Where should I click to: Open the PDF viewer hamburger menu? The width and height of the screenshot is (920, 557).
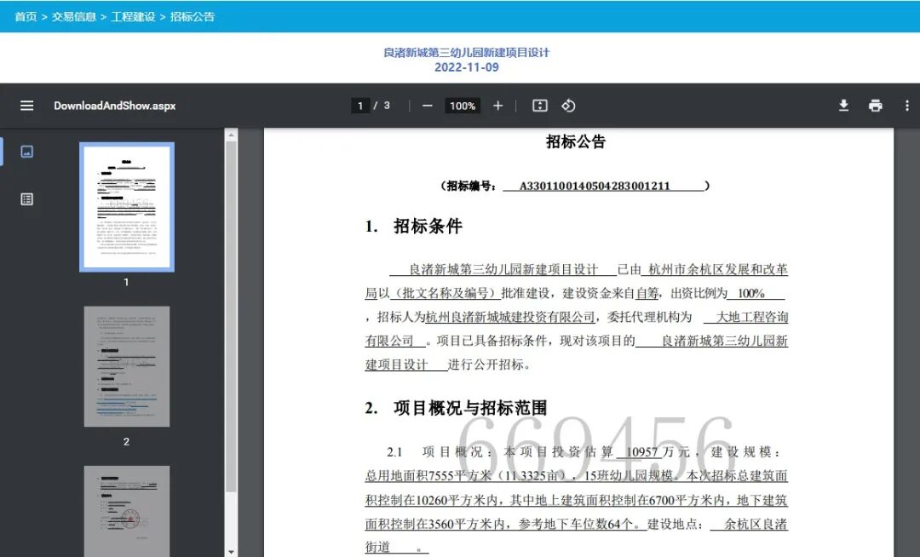point(27,106)
